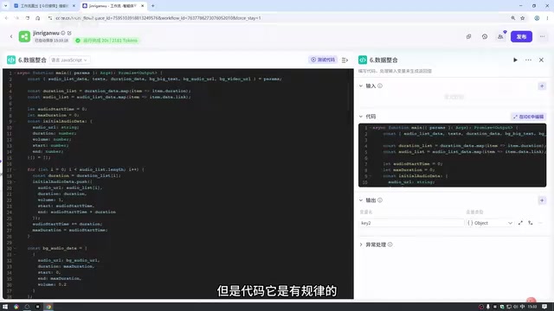The width and height of the screenshot is (554, 311).
Task: Open browser profile icon
Action: [x=537, y=18]
